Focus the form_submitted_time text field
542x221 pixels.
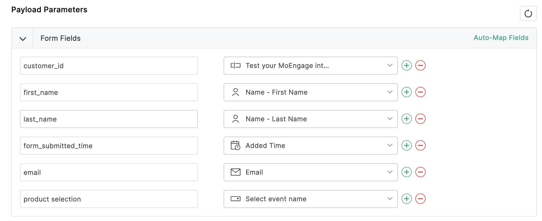[109, 146]
